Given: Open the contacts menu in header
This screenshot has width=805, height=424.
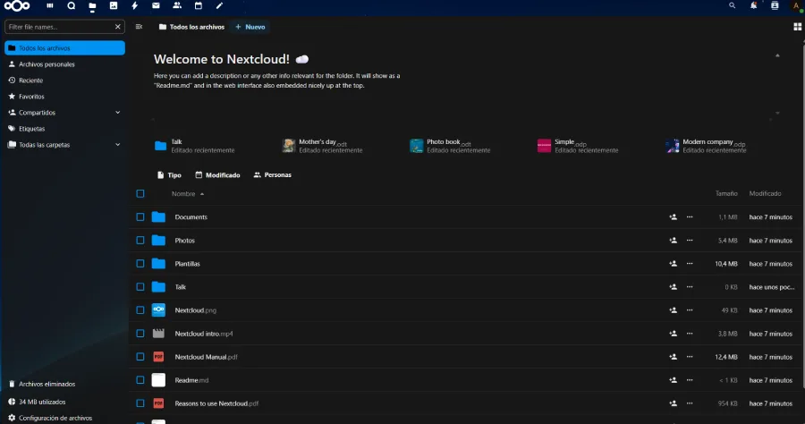Looking at the screenshot, I should [x=775, y=5].
